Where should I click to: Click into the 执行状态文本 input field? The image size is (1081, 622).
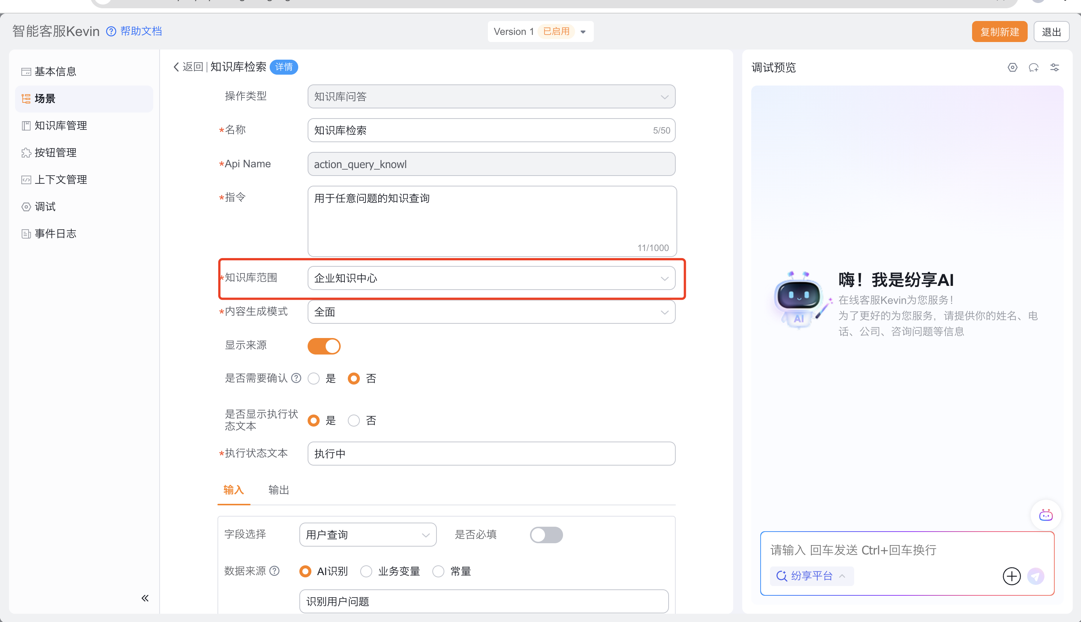(491, 454)
